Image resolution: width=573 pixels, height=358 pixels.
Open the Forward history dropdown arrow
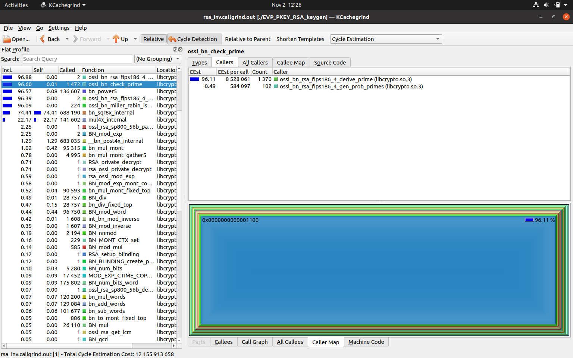[108, 39]
